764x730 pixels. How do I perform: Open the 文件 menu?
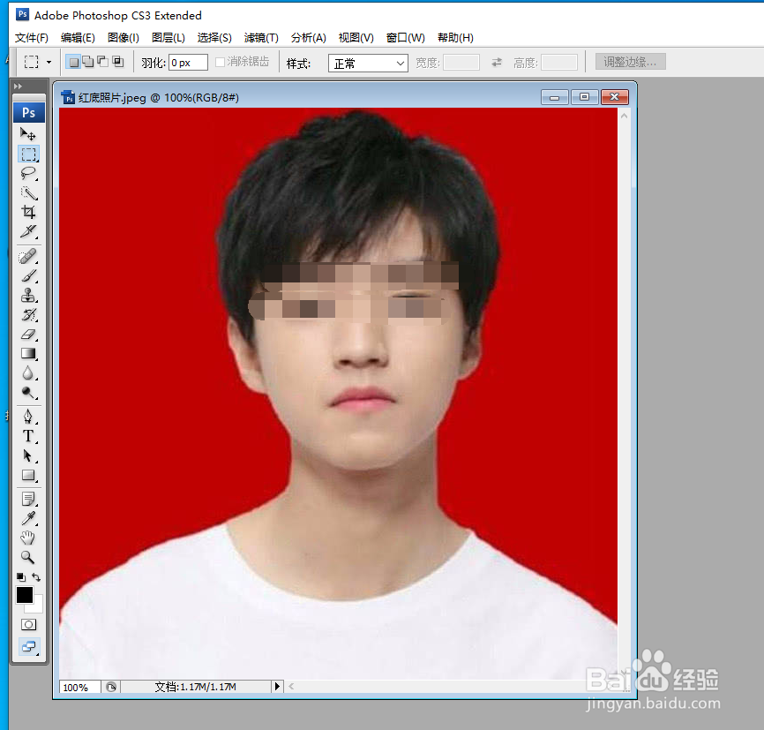[31, 38]
